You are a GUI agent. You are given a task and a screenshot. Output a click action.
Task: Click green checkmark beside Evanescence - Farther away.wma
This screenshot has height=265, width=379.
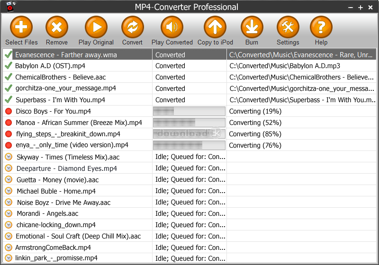pyautogui.click(x=9, y=54)
